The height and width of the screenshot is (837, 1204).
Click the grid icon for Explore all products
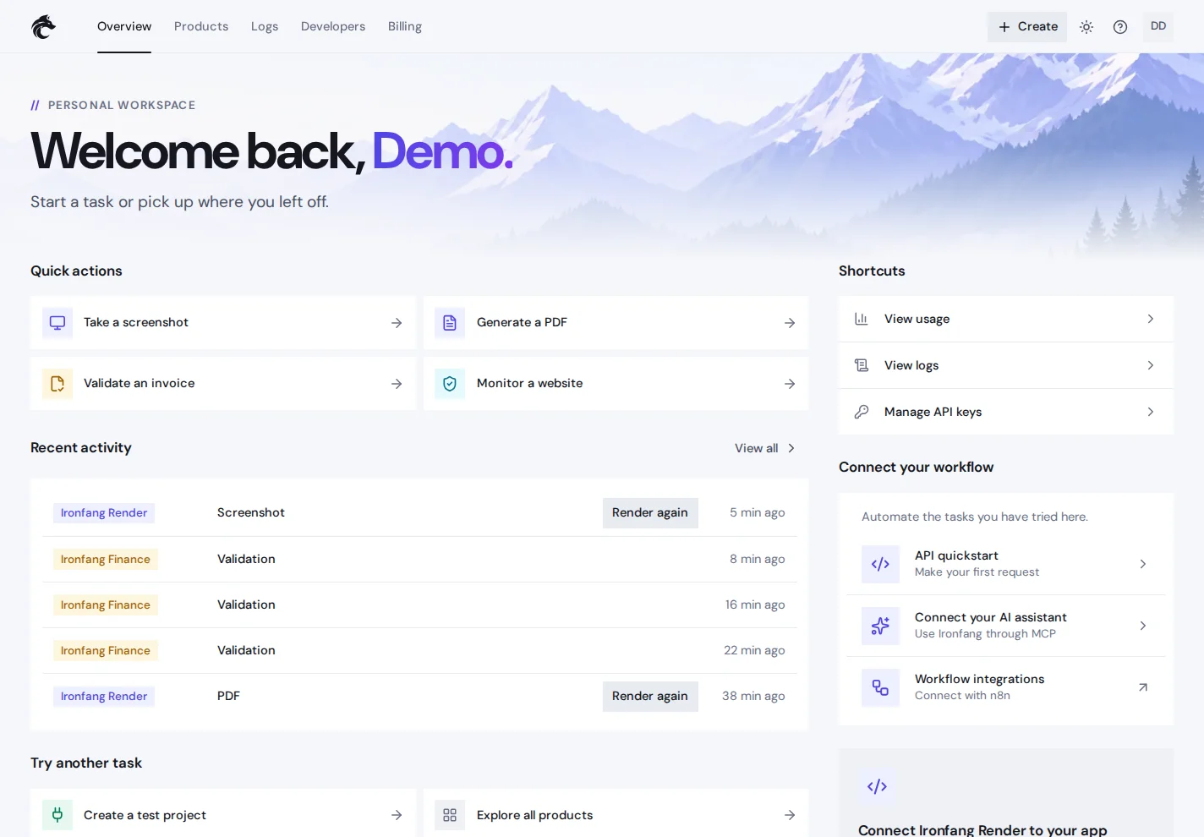pyautogui.click(x=450, y=815)
